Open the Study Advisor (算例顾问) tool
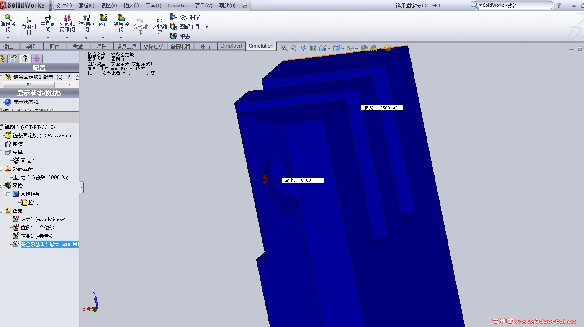The height and width of the screenshot is (327, 584). click(8, 23)
